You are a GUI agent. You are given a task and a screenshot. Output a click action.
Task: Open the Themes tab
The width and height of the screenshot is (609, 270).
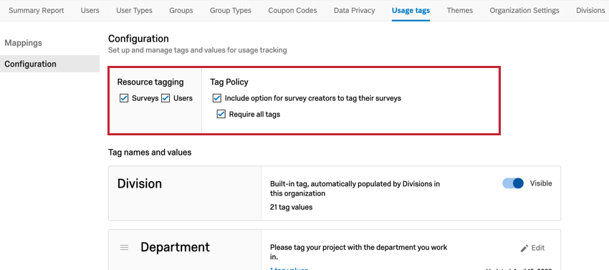click(459, 11)
